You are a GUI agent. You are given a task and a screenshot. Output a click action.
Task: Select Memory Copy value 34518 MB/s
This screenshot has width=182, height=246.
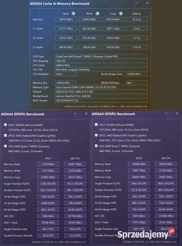(113, 19)
